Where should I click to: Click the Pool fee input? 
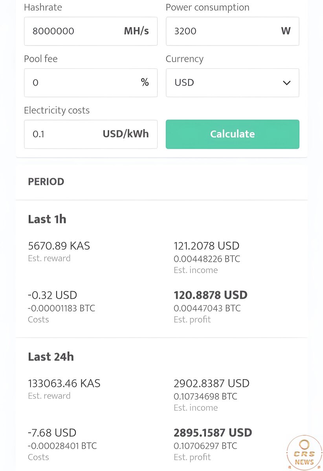(79, 83)
